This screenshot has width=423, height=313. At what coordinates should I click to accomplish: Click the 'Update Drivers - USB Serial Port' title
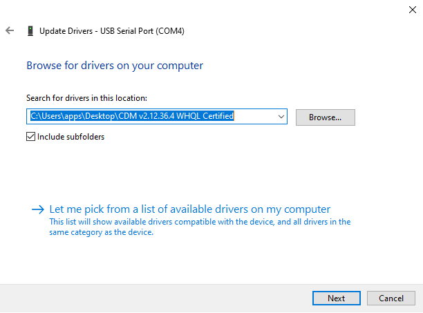[x=112, y=31]
